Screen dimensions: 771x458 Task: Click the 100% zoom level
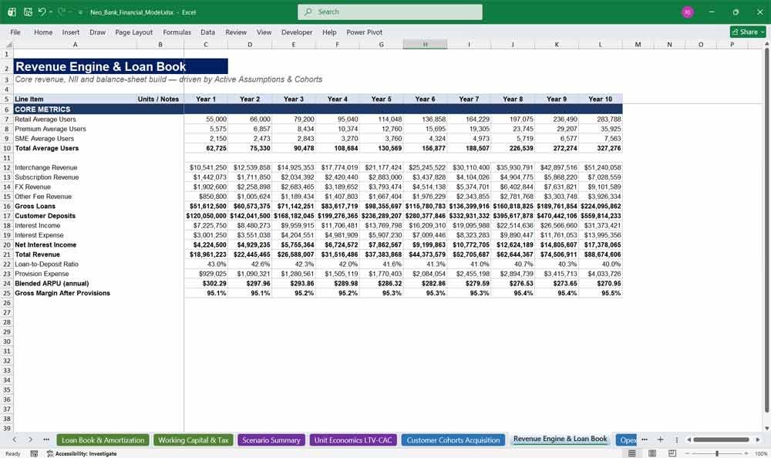(761, 453)
